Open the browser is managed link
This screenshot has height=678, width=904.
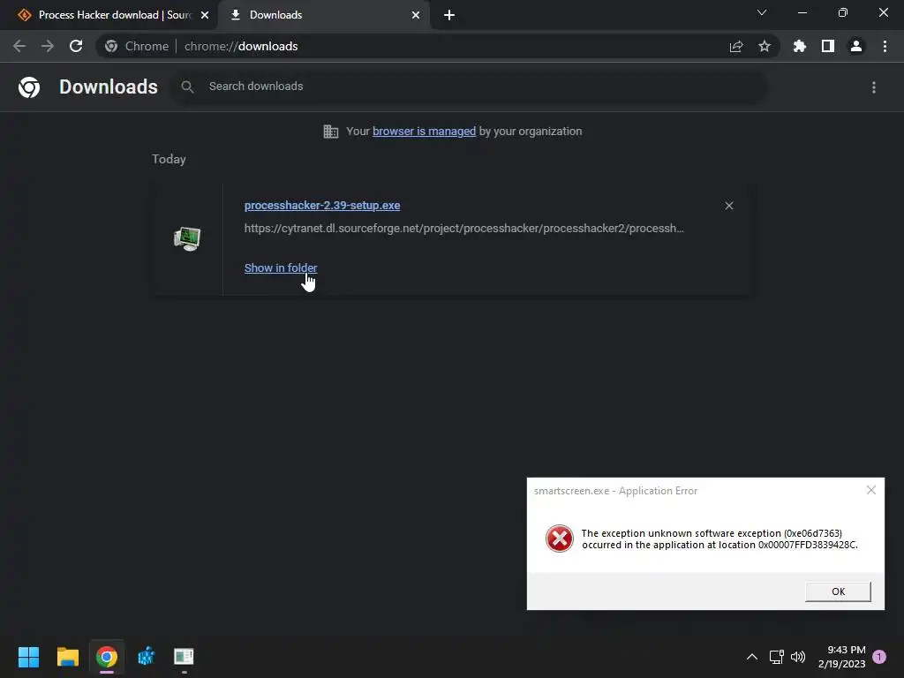[x=425, y=132]
